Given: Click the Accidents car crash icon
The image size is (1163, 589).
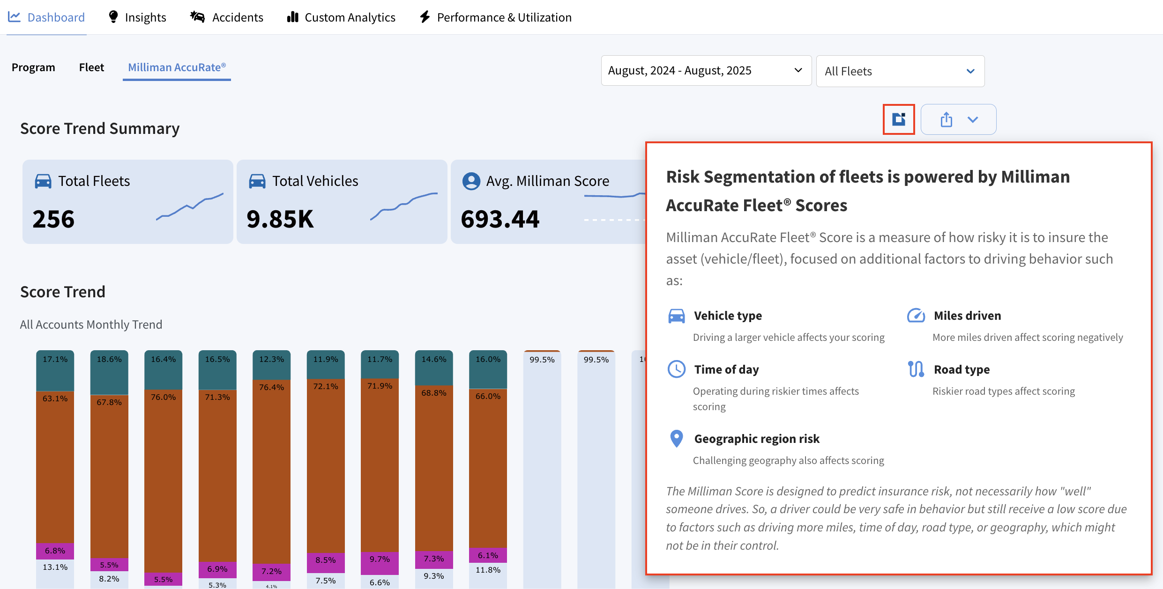Looking at the screenshot, I should point(197,17).
